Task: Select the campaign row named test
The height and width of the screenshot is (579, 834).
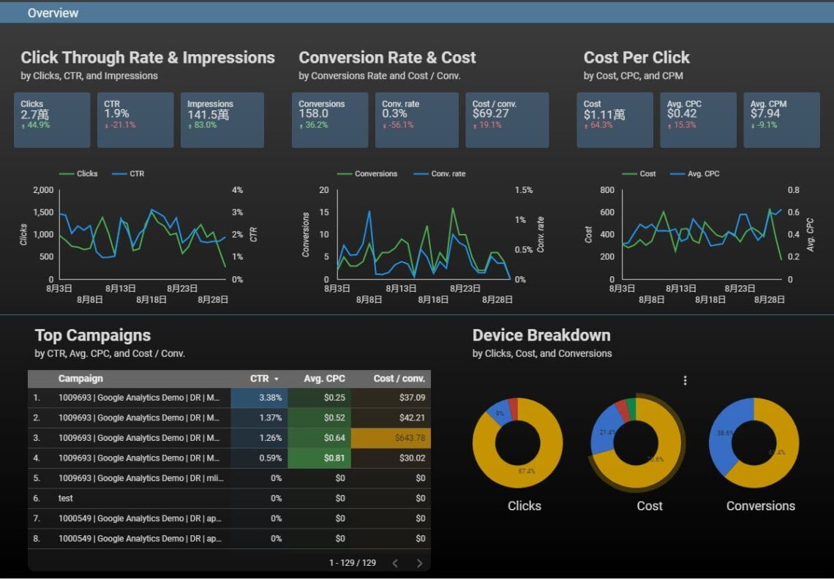Action: [66, 499]
